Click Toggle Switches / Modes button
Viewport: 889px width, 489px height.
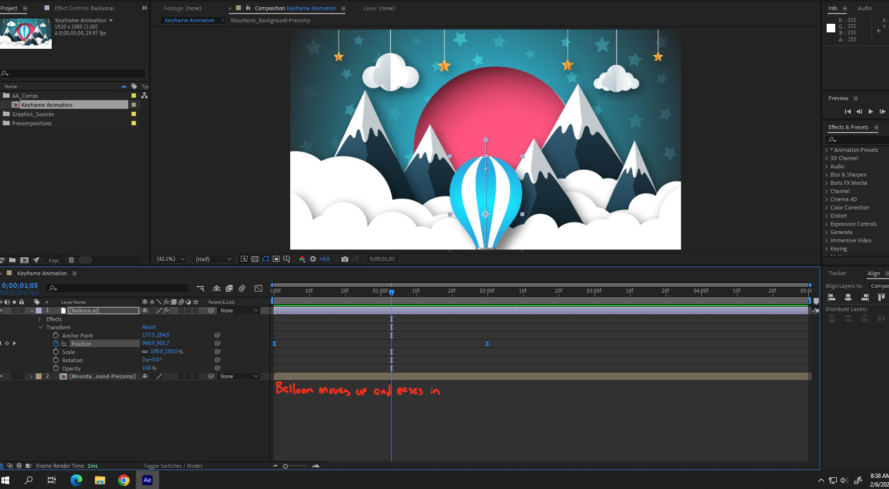173,466
